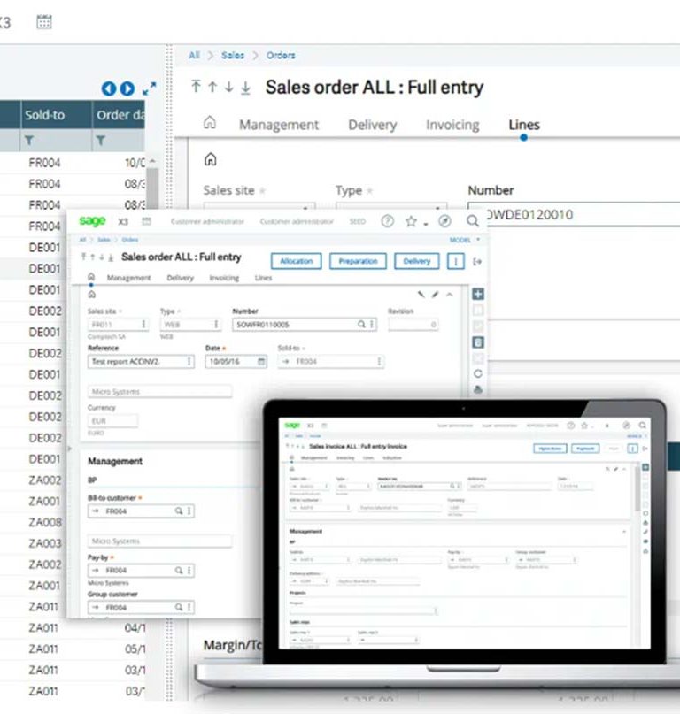Image resolution: width=680 pixels, height=714 pixels.
Task: Click the home icon above Sales site in the background window
Action: (210, 159)
